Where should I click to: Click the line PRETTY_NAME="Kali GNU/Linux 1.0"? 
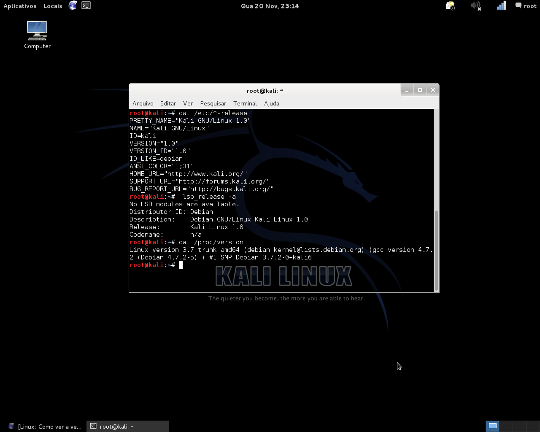pyautogui.click(x=190, y=121)
